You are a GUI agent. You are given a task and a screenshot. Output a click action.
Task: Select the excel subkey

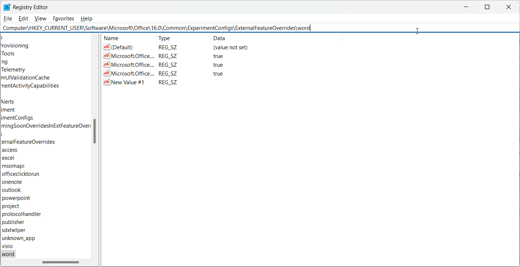click(x=8, y=158)
